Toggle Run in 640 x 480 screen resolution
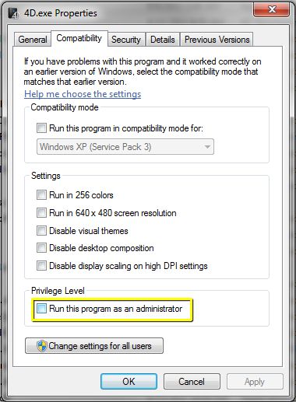296x402 pixels. coord(41,213)
